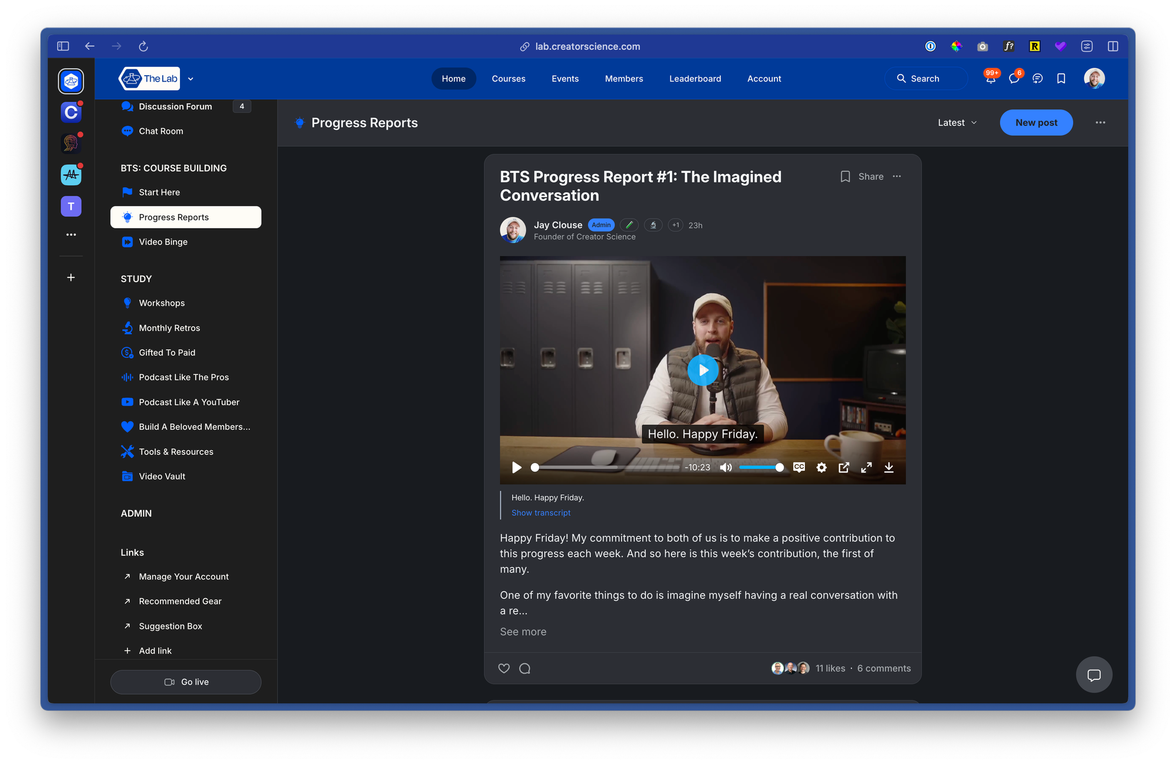Click the Search field in header
Viewport: 1176px width, 764px height.
point(926,79)
